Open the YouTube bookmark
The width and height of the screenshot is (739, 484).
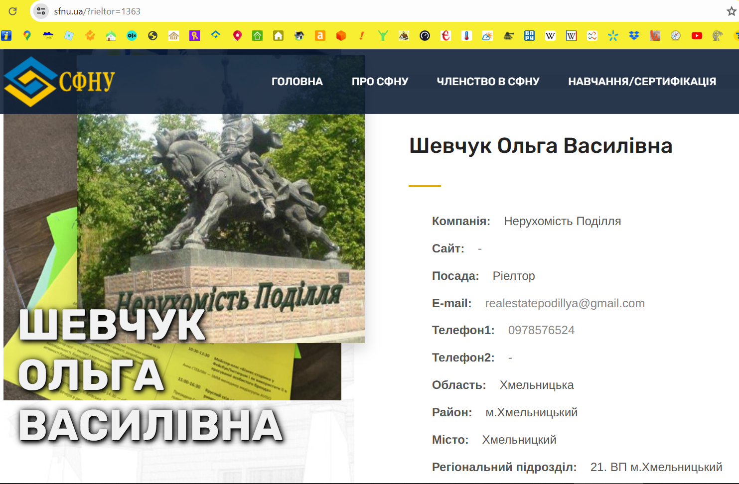(x=697, y=35)
